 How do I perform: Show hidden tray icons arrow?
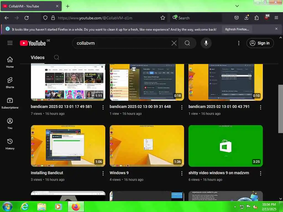[235, 207]
